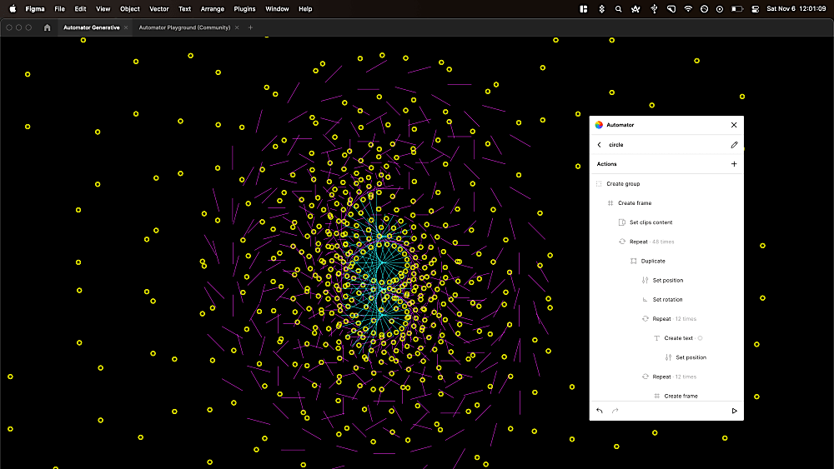Open the Edit menu

point(80,9)
